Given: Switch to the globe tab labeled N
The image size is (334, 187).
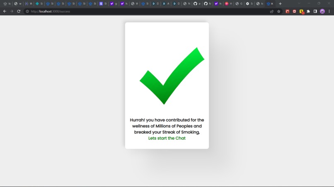Looking at the screenshot, I should point(187,4).
